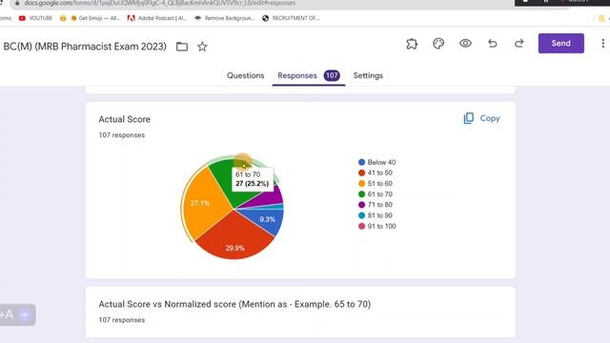The image size is (610, 343).
Task: Redo change with the redo arrow
Action: pyautogui.click(x=518, y=44)
